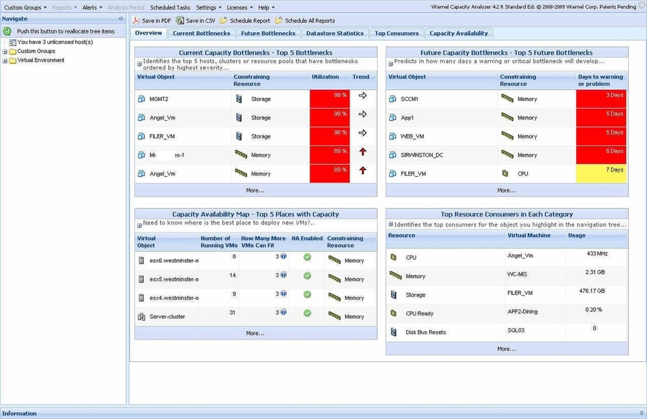Click More under Top Resource Consumers

pyautogui.click(x=506, y=349)
